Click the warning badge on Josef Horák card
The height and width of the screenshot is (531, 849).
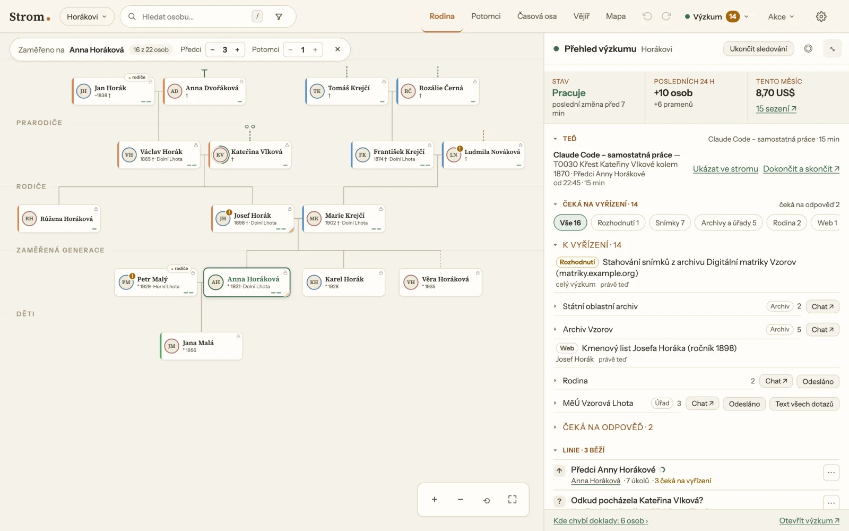click(229, 212)
